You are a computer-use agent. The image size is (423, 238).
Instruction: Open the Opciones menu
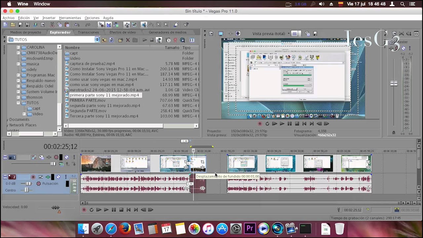[x=92, y=18]
